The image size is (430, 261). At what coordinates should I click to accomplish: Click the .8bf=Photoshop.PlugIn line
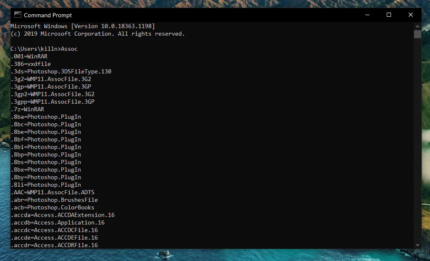coord(46,140)
